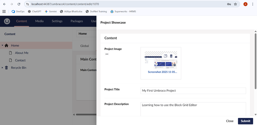Bookmark this page with the star icon
Image resolution: width=257 pixels, height=125 pixels.
click(x=235, y=4)
